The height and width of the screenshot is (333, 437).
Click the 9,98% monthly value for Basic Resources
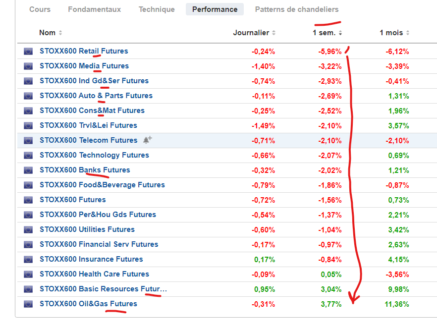398,289
